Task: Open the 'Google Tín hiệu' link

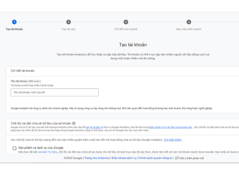Action: coord(47,152)
